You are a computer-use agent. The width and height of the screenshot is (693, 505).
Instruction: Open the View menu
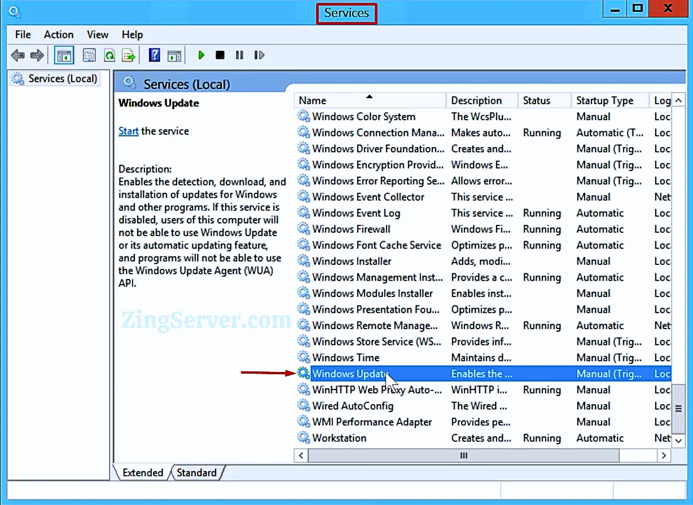tap(98, 34)
